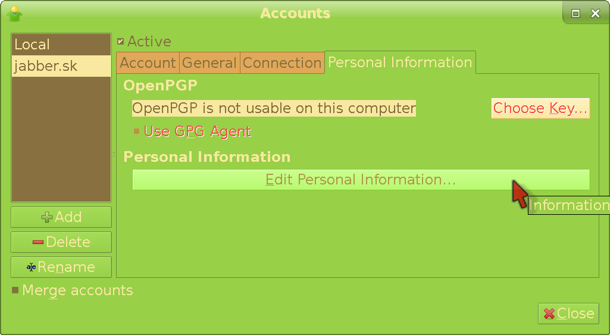The height and width of the screenshot is (335, 610).
Task: Enable the Use GPG Agent checkbox
Action: (x=136, y=132)
